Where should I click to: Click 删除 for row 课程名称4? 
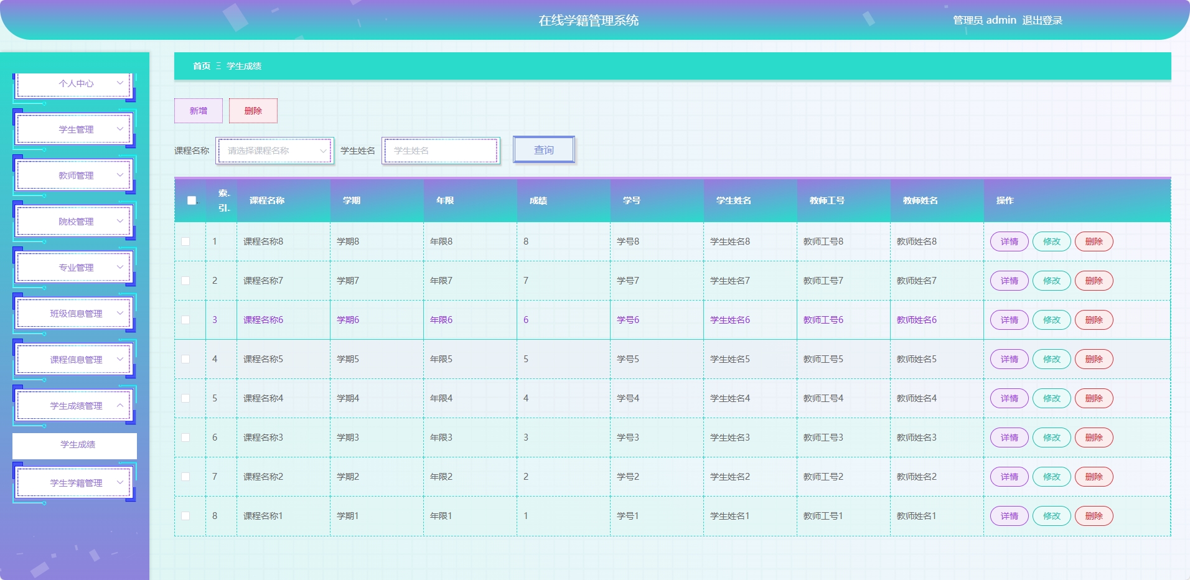[1094, 398]
